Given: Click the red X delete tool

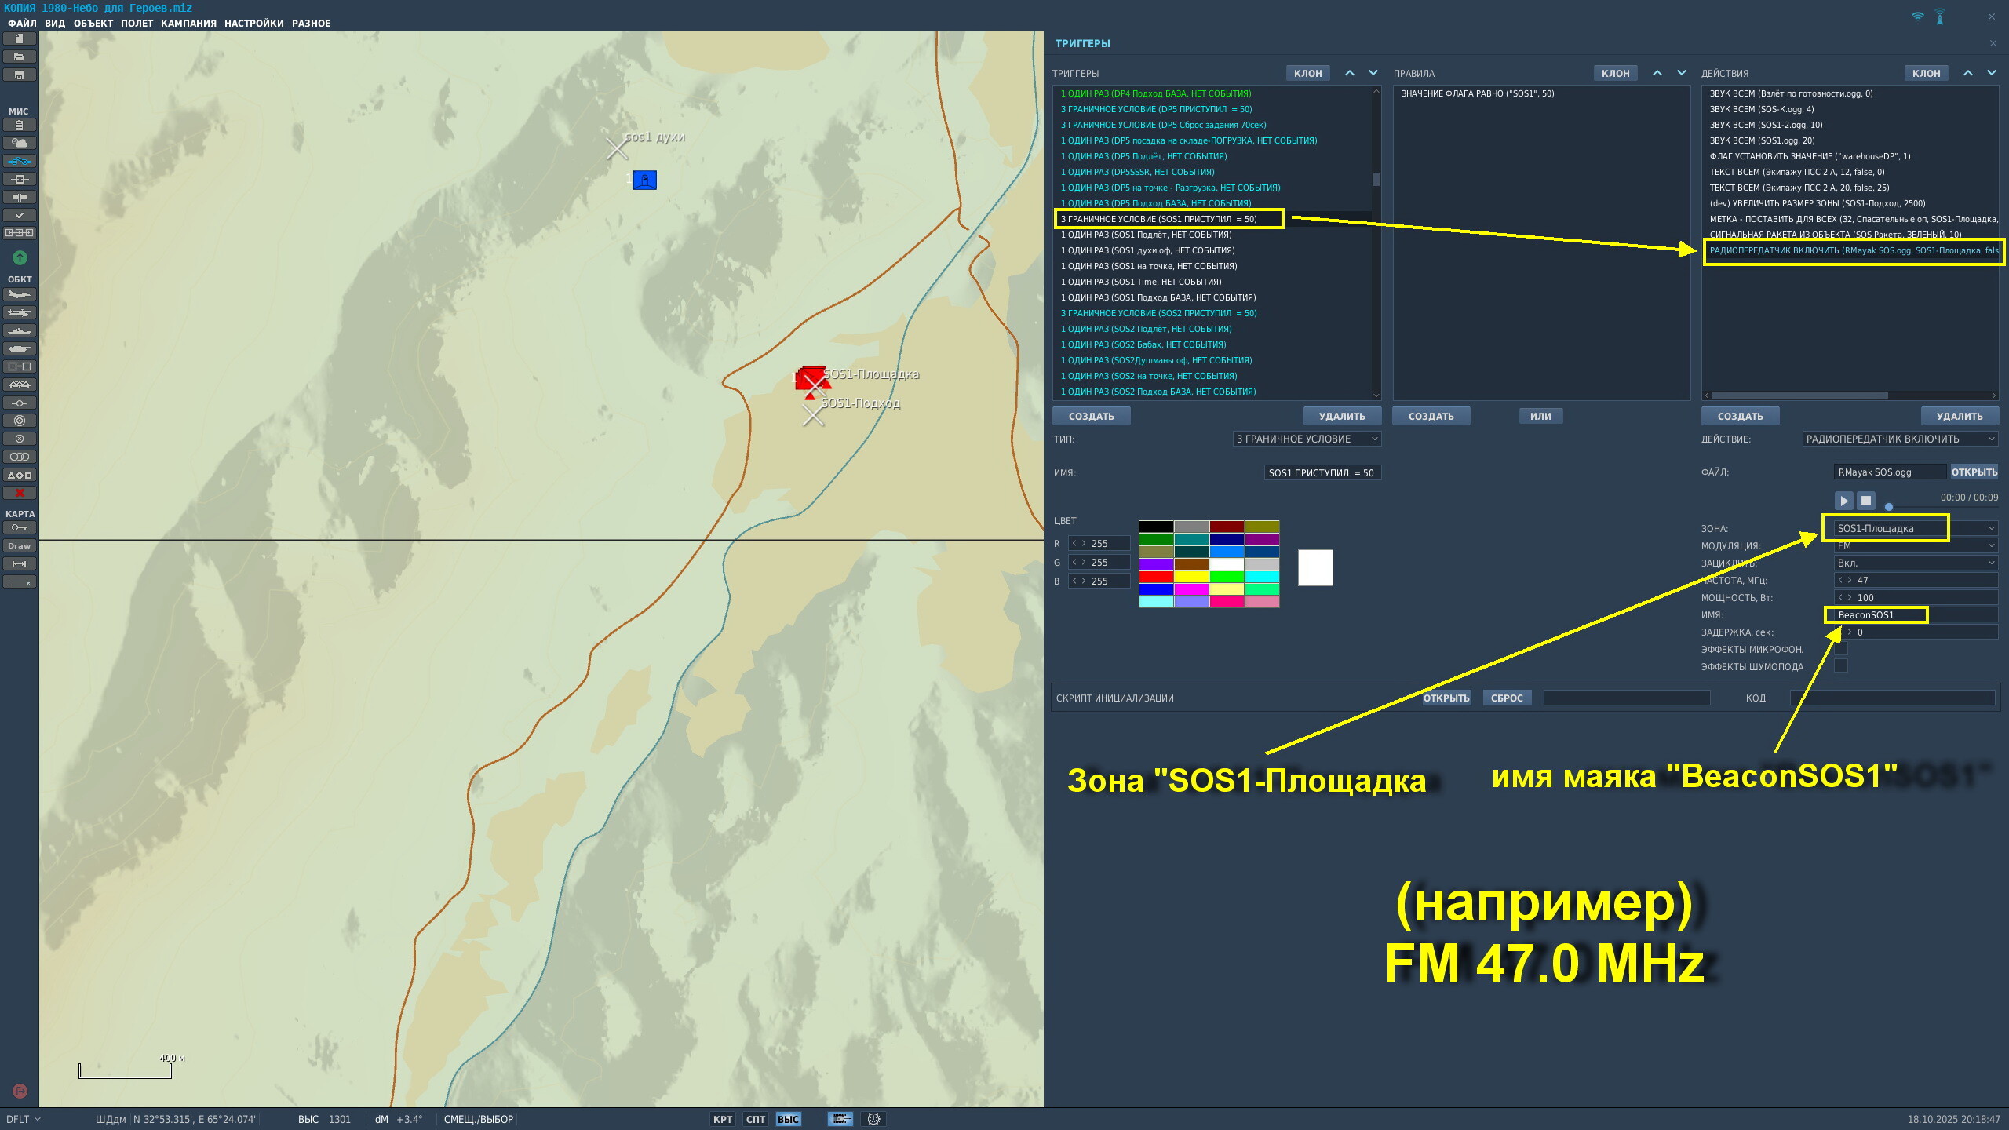Looking at the screenshot, I should point(20,493).
